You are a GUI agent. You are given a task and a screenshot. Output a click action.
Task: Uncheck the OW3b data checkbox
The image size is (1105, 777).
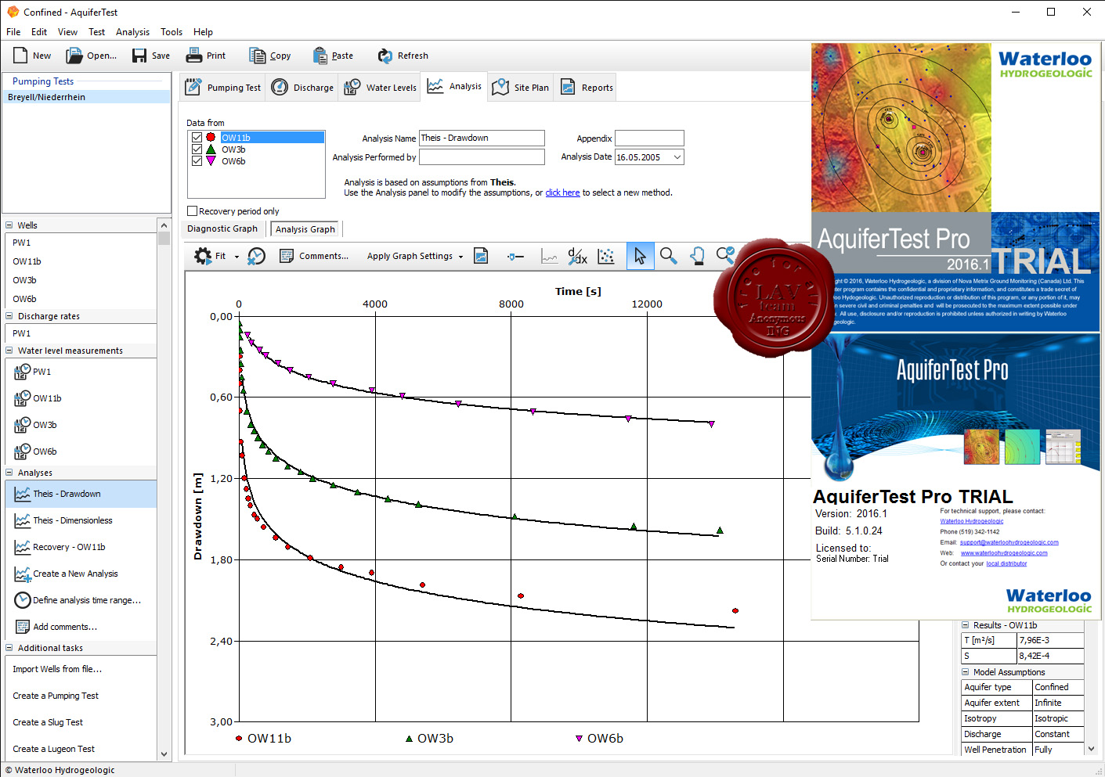coord(197,149)
